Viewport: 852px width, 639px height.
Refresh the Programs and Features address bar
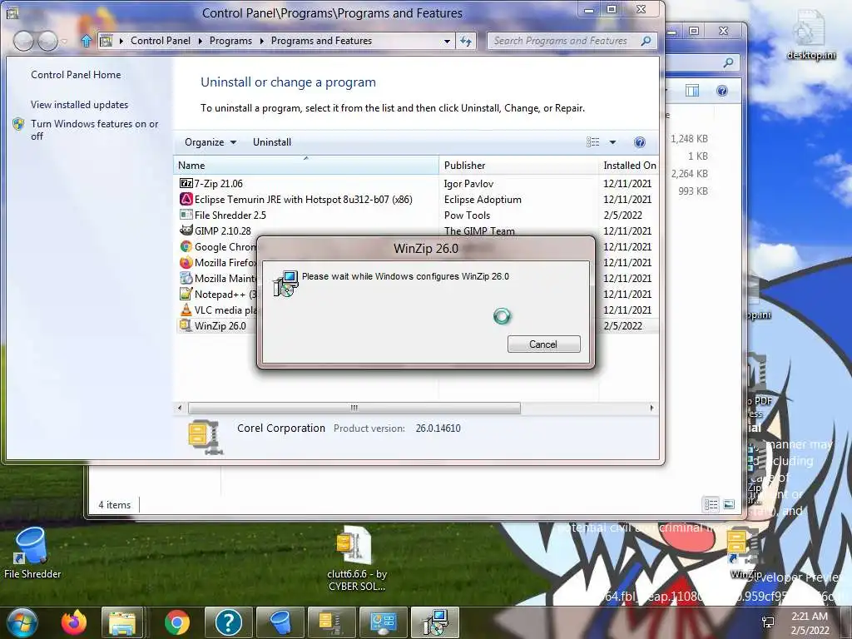point(466,42)
